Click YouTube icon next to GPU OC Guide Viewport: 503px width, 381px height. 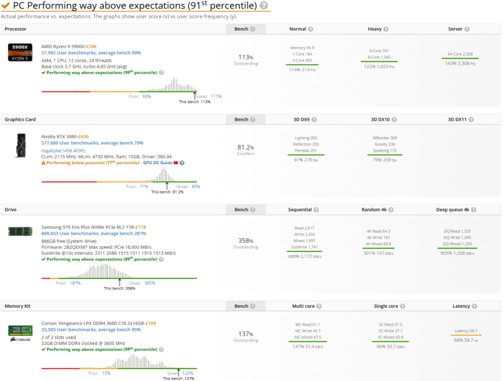coord(175,163)
